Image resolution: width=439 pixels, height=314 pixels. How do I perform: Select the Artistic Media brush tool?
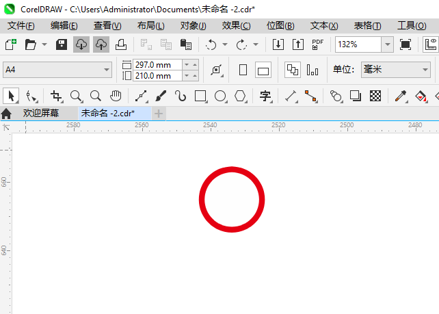[161, 96]
